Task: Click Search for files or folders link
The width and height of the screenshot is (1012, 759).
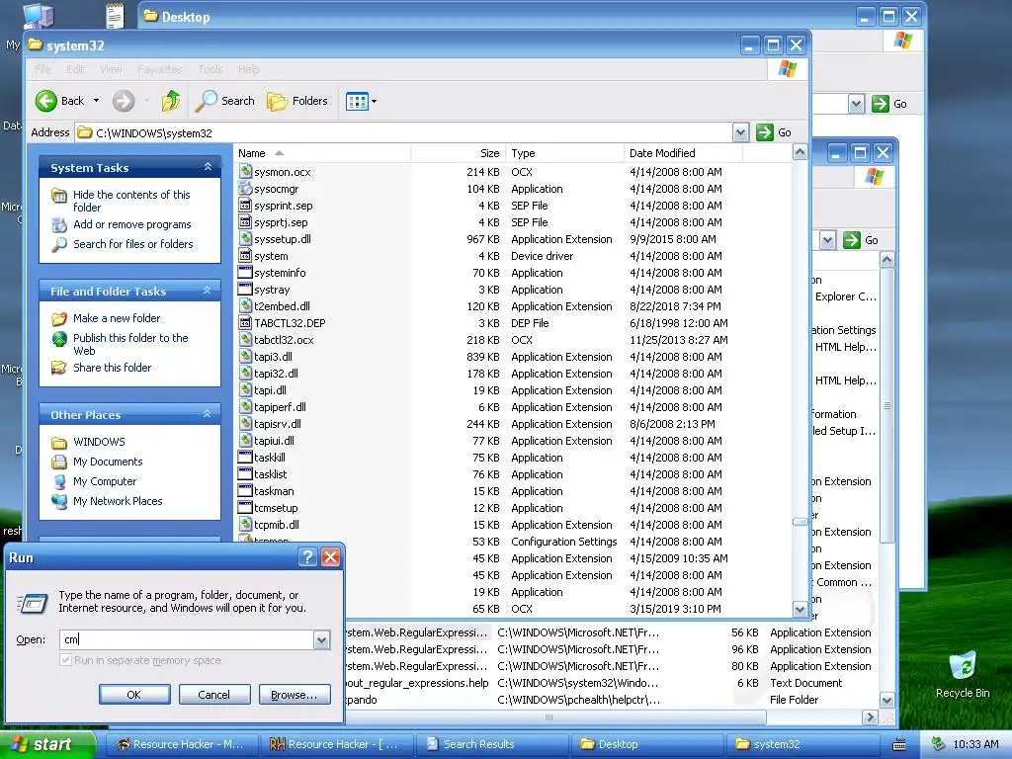Action: point(133,244)
